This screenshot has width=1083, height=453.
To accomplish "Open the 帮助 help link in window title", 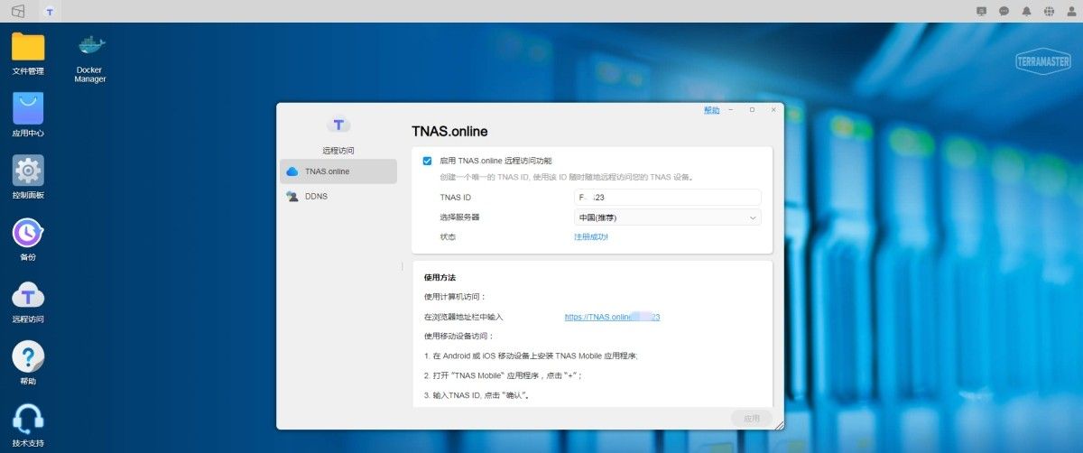I will (x=712, y=110).
